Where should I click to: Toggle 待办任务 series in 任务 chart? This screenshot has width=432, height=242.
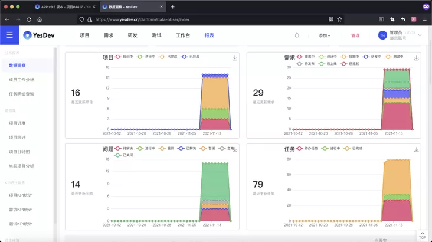[307, 148]
